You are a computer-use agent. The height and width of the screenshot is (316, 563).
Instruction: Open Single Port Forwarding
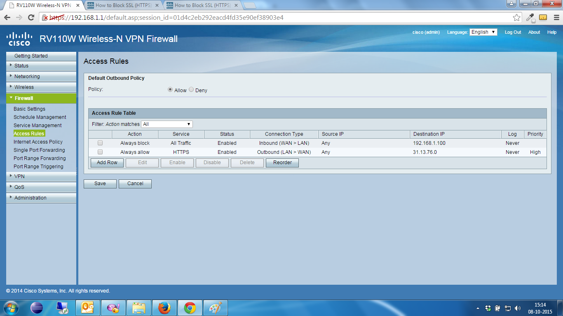[39, 150]
